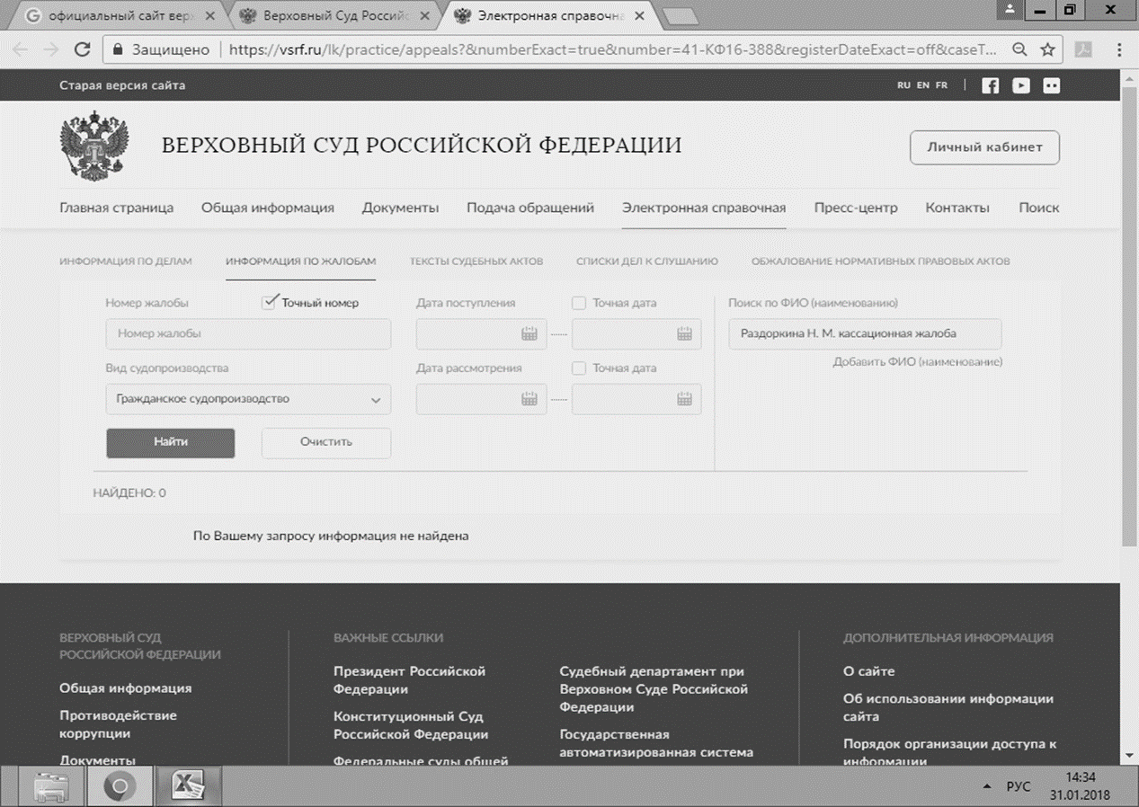The image size is (1139, 807).
Task: Click the Chrome icon in the taskbar
Action: click(120, 787)
